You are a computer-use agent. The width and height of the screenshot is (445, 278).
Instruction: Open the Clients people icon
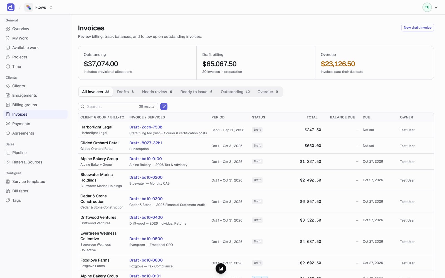(8, 86)
